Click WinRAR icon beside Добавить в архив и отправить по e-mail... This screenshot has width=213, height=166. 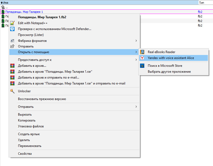(x=12, y=78)
